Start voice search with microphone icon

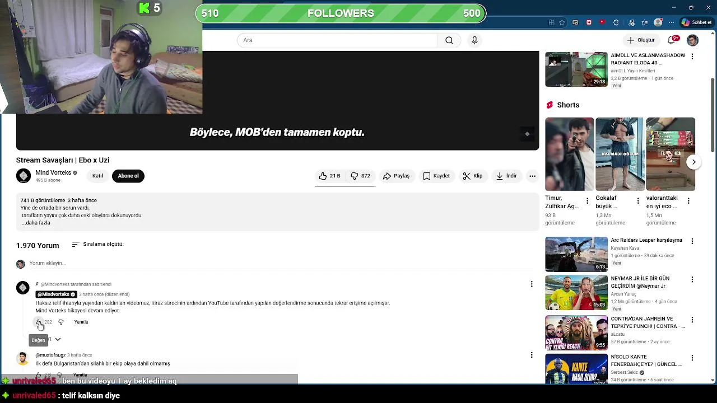[474, 40]
